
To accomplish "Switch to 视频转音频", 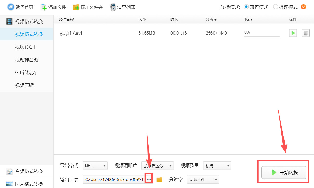I will click(27, 60).
